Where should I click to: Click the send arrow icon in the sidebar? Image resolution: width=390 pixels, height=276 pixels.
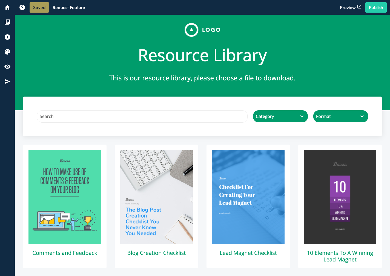(7, 81)
